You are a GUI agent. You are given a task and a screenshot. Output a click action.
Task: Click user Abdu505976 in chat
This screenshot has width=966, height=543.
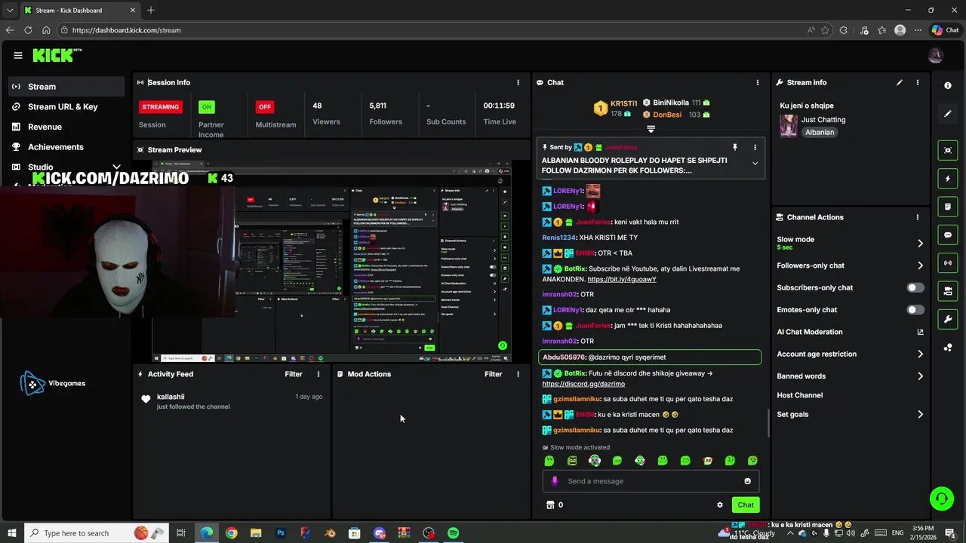[565, 357]
